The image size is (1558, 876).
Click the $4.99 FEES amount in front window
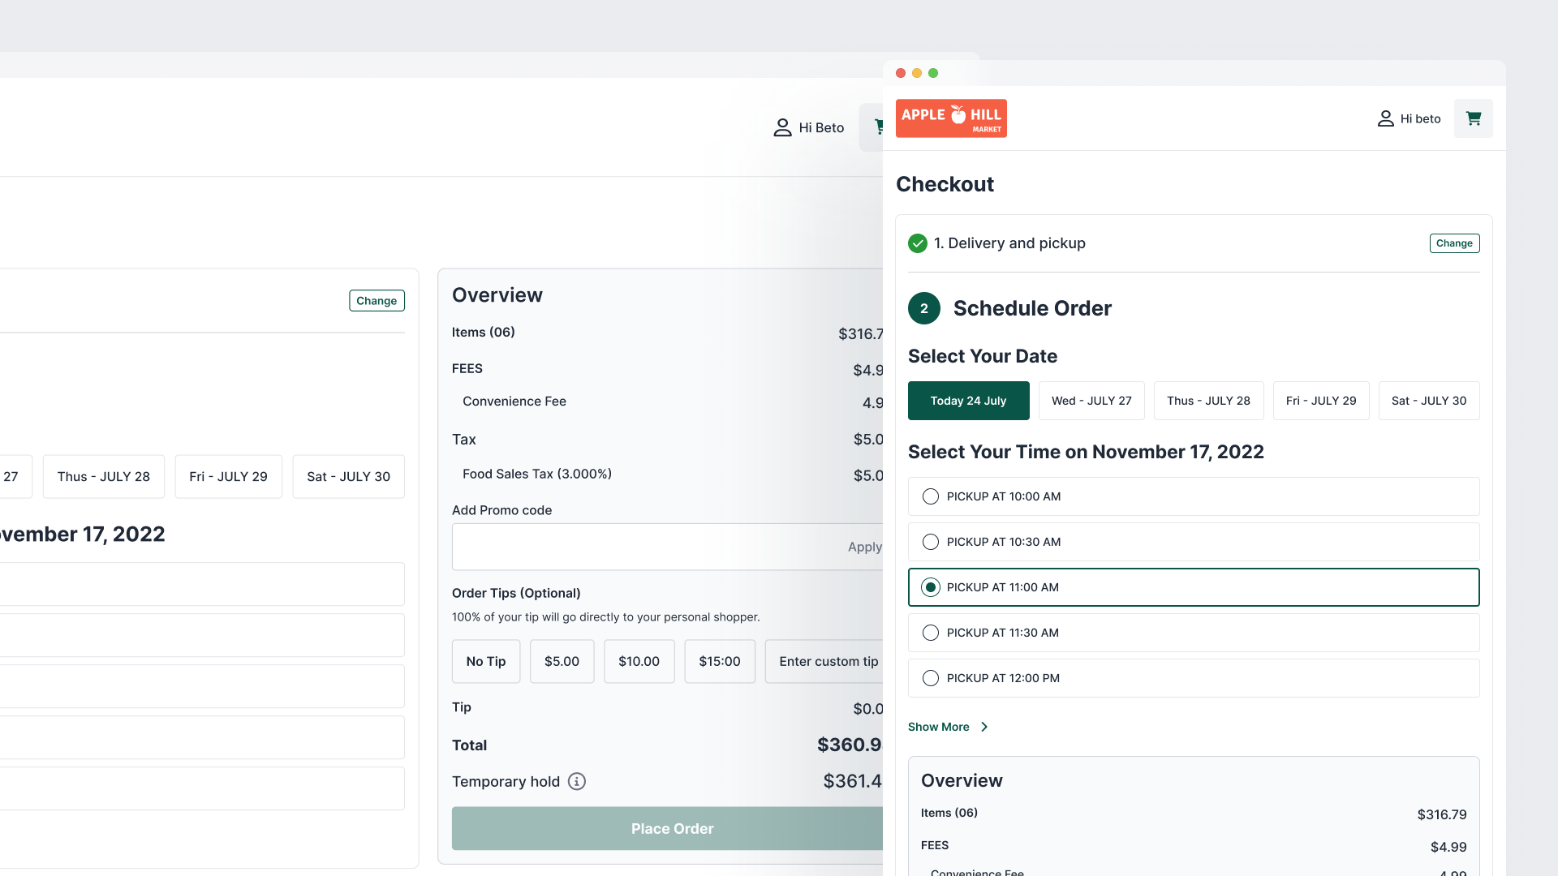click(1448, 847)
